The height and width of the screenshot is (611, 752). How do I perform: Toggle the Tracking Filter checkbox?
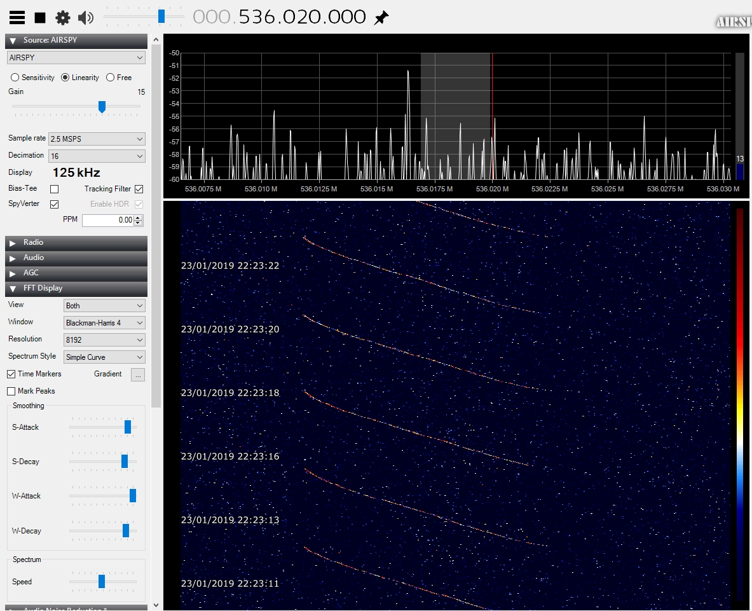(x=139, y=189)
